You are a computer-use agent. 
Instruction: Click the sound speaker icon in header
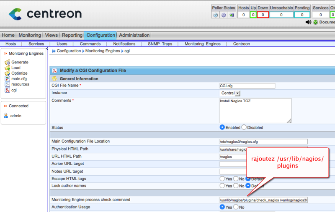308,22
